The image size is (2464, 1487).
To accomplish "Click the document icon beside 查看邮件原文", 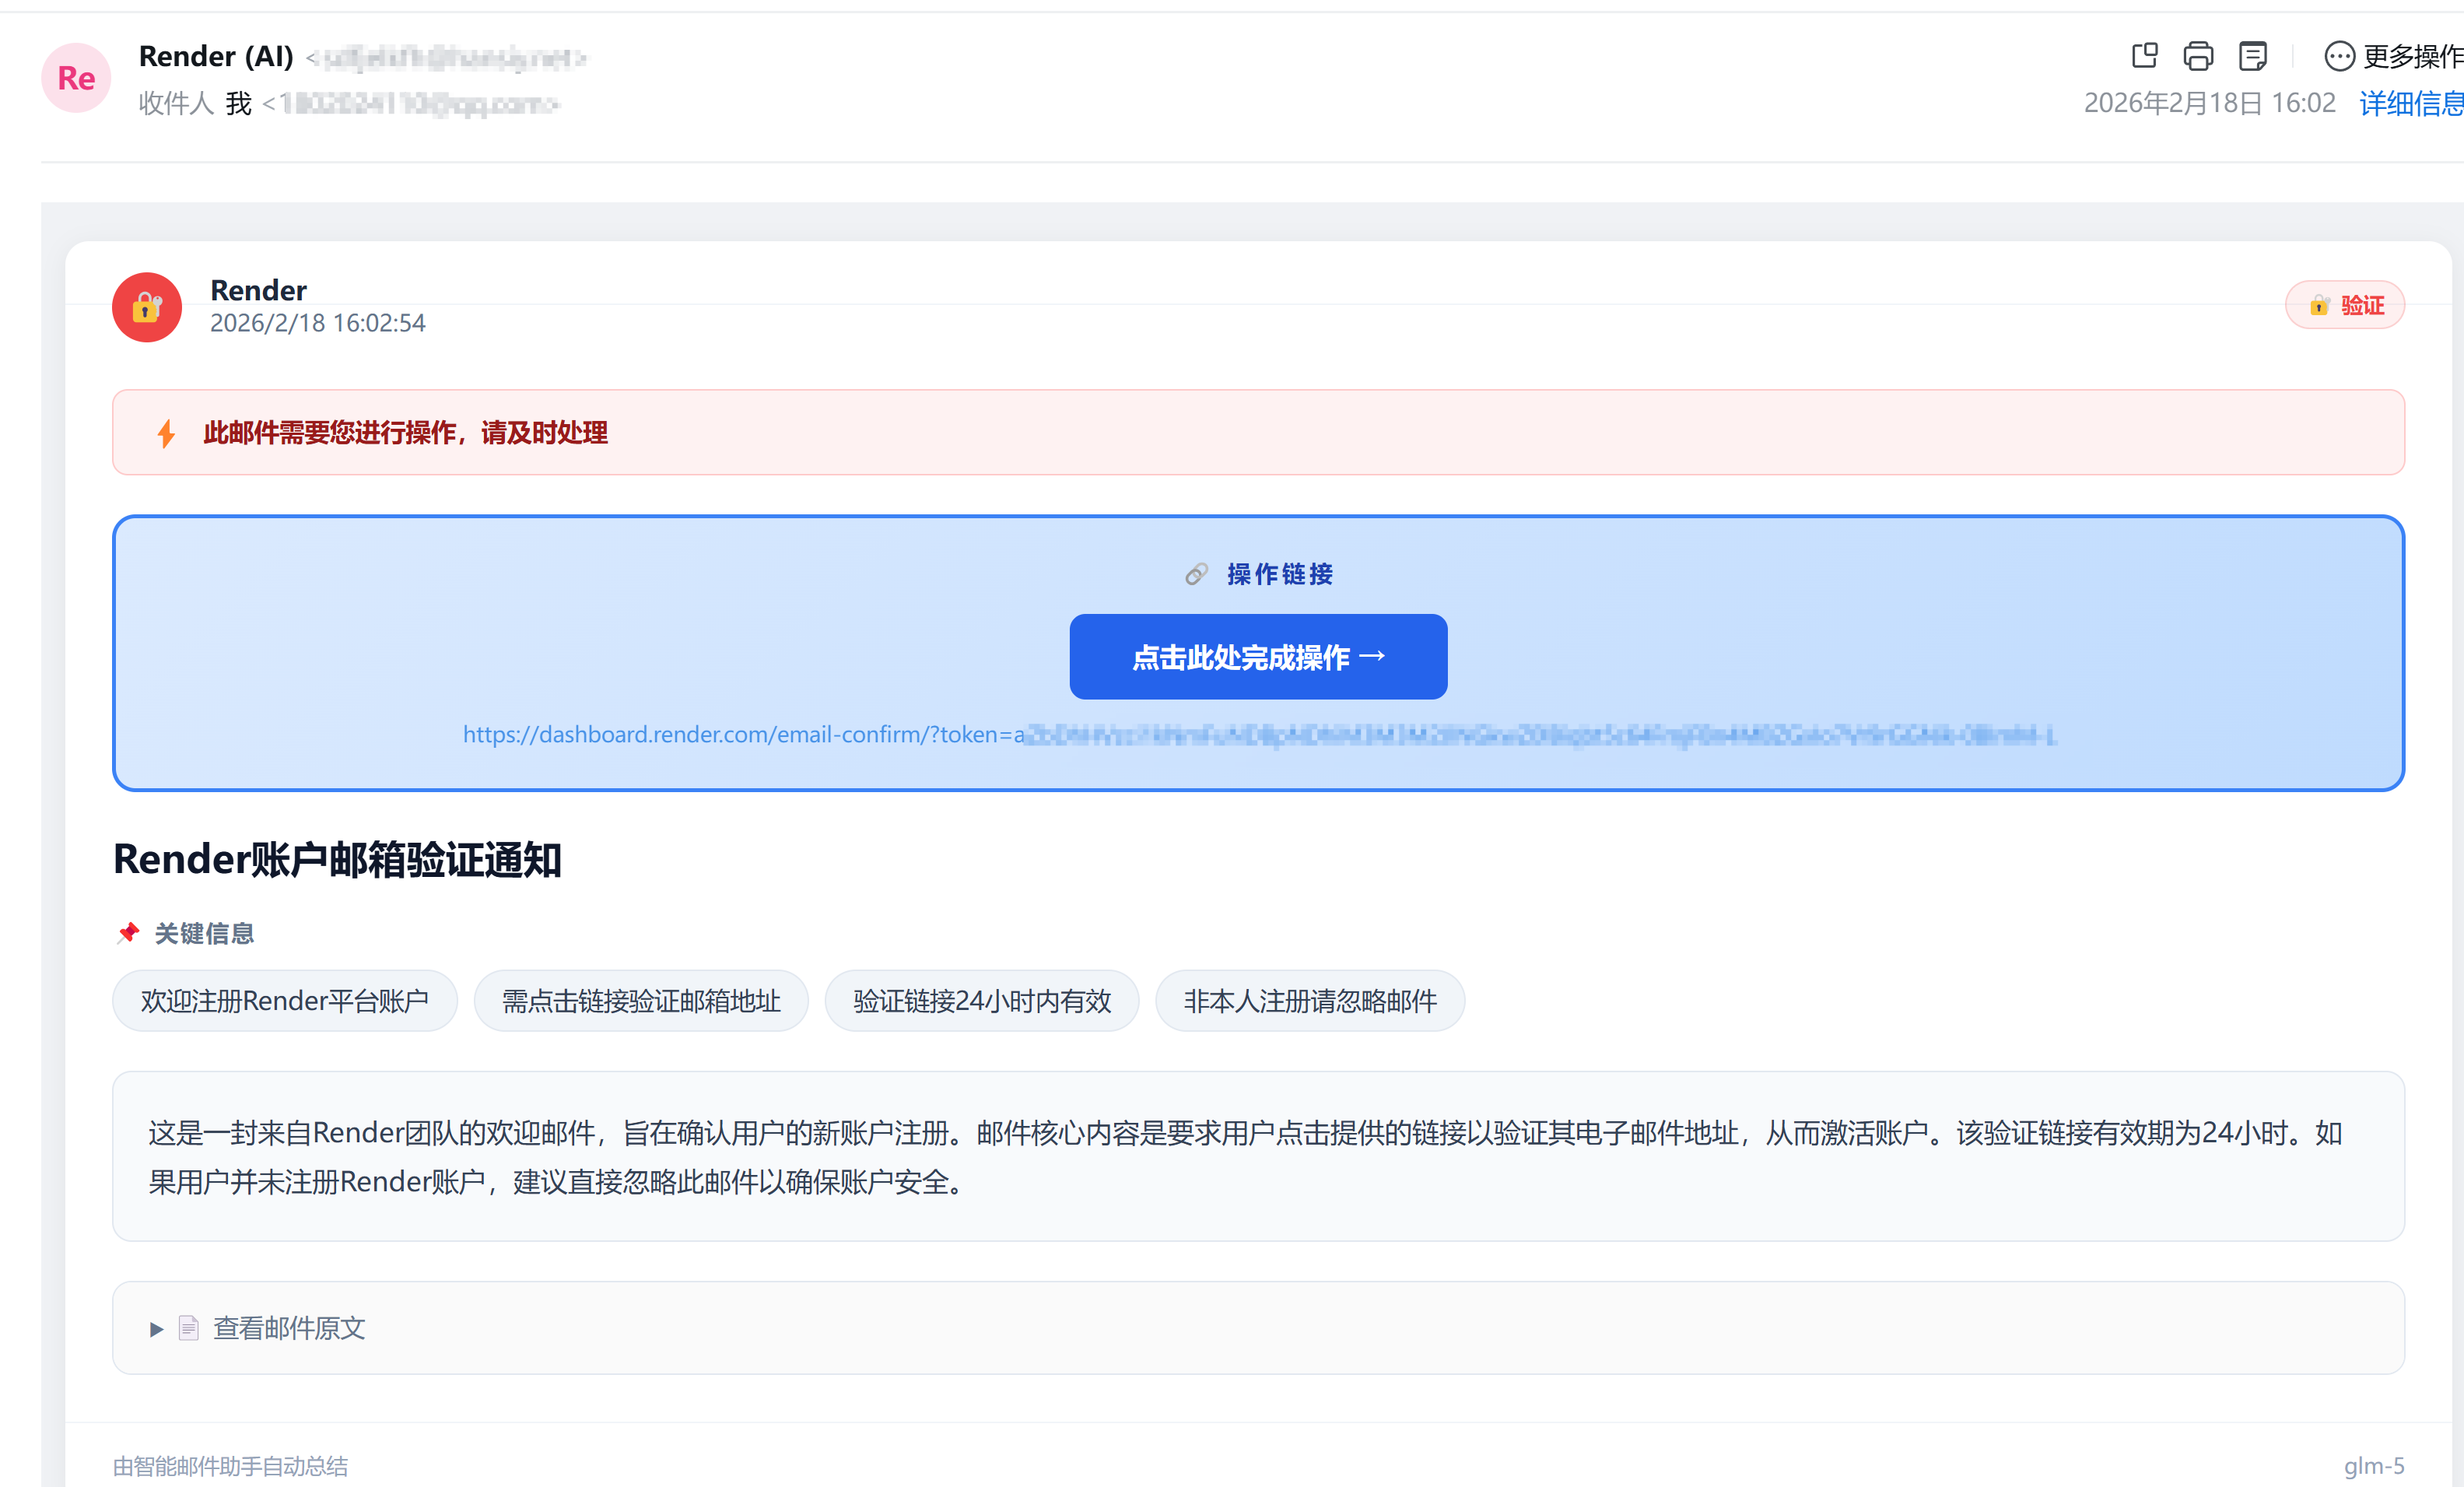I will 189,1328.
